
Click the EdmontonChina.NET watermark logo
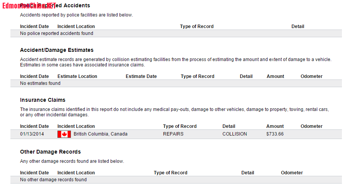click(29, 6)
